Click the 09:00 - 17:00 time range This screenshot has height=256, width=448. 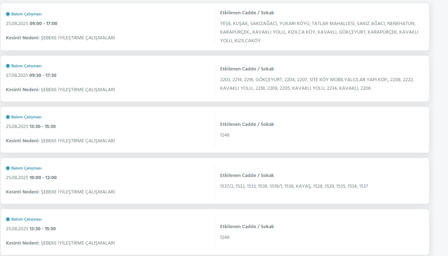[43, 24]
